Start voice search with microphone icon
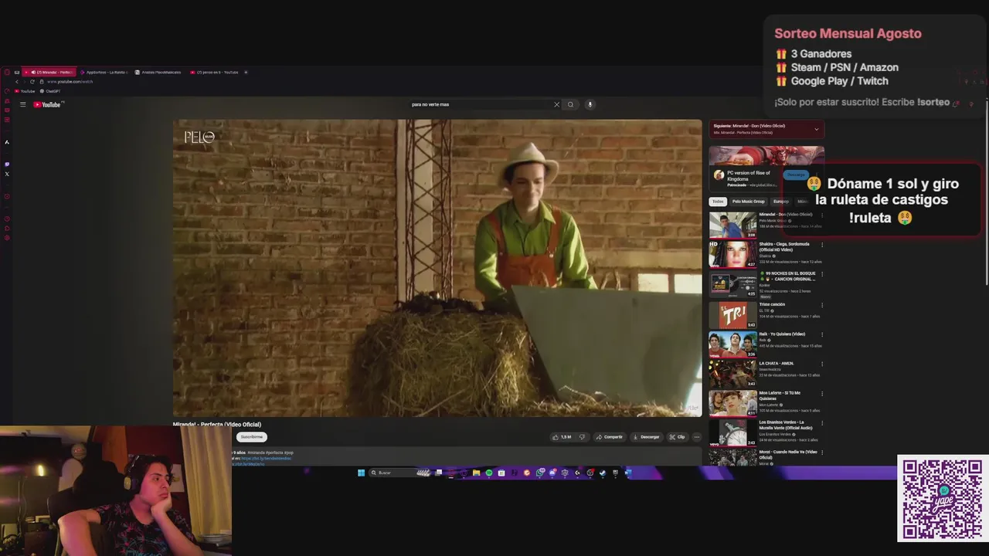 (x=590, y=104)
